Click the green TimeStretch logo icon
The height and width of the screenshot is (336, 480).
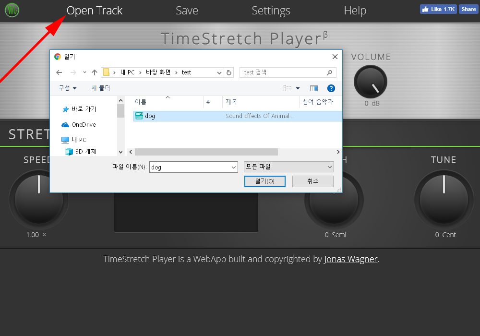[12, 10]
